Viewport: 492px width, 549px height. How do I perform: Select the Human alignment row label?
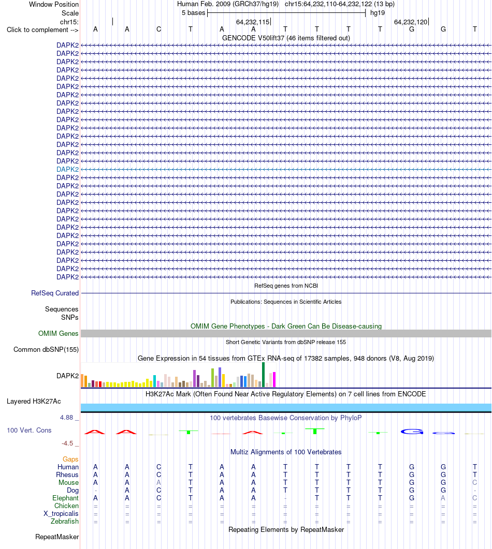[68, 467]
